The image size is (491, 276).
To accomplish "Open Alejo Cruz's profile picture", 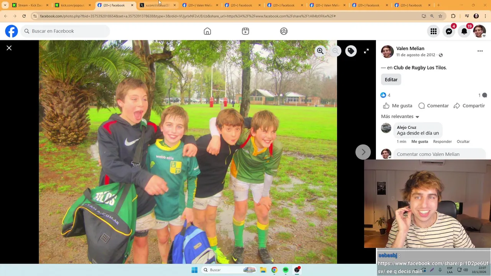I will point(386,128).
